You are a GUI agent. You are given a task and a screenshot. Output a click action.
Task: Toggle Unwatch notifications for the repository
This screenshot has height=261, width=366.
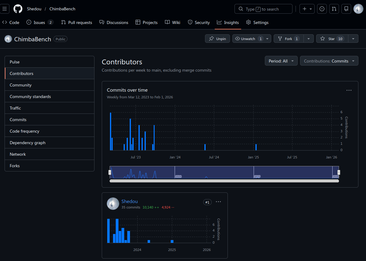coord(248,39)
